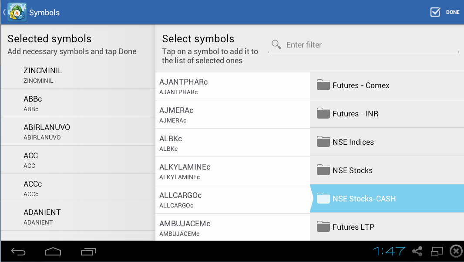Add ALLCARGOc to selected symbols

pos(232,200)
